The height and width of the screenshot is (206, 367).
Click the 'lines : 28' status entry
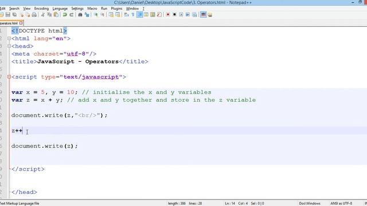point(195,204)
